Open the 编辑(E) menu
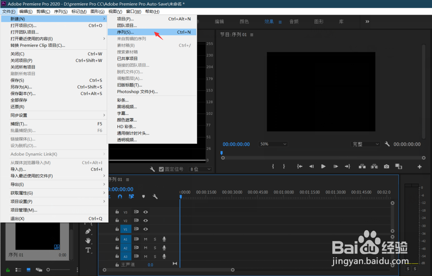 (x=26, y=12)
